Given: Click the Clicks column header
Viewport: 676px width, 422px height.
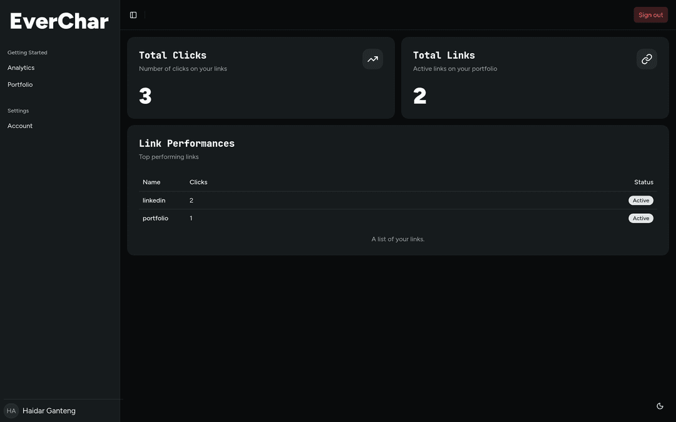Looking at the screenshot, I should [198, 182].
